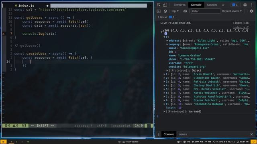
Task: Expand array item 5 Mrs. Dennis Schulist
Action: 164,89
